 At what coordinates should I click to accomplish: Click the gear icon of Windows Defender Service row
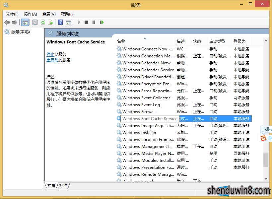pos(119,70)
